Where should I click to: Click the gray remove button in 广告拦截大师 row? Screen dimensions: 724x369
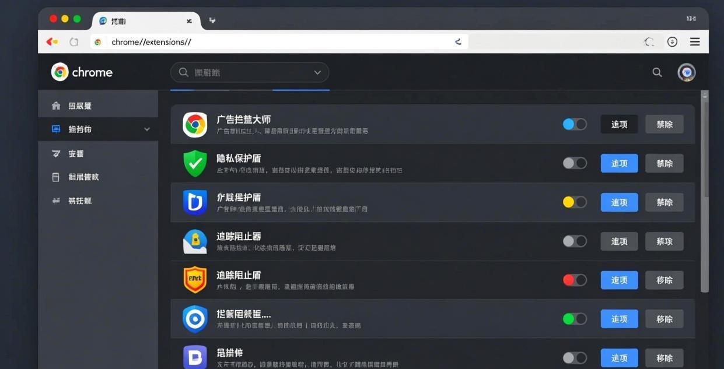point(664,124)
